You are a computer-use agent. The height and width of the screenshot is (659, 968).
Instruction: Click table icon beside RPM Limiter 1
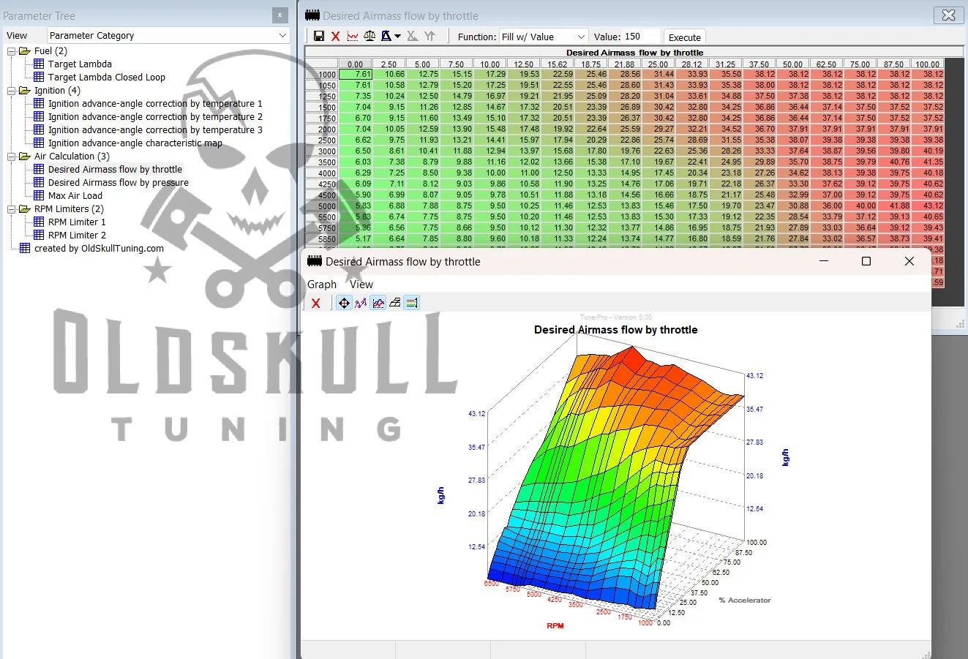39,222
